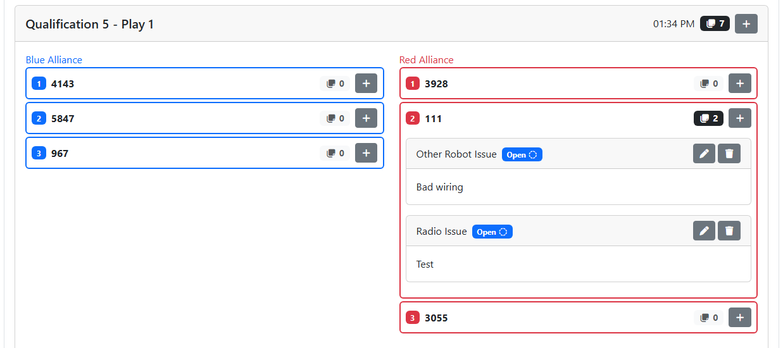Add a note for red team 111
783x348 pixels.
[x=739, y=118]
